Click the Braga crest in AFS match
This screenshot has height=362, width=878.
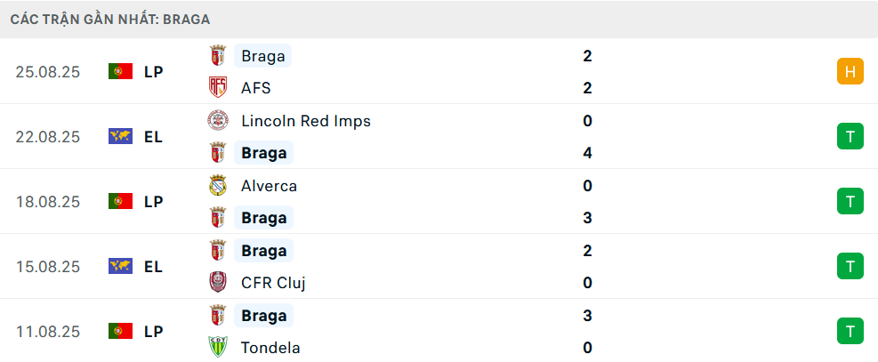pos(217,56)
